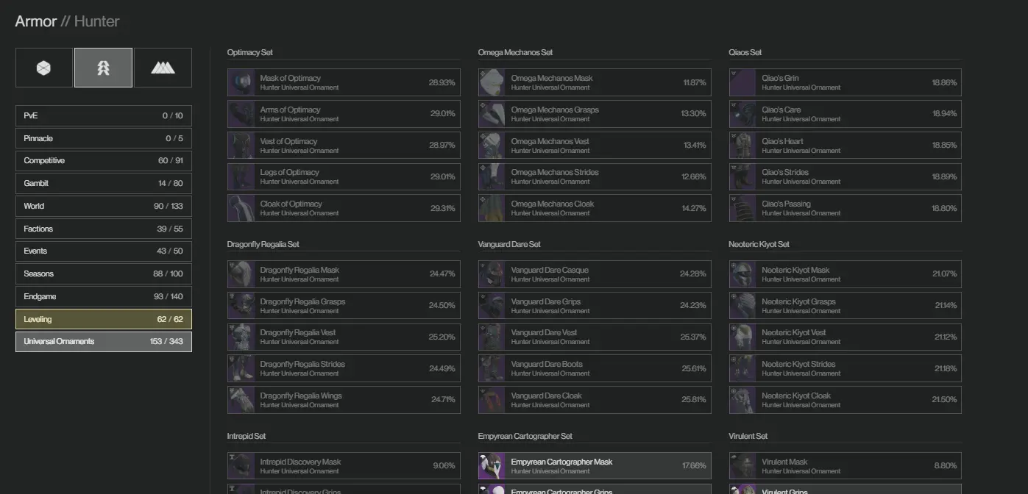
Task: Click the Vanguard Dare Casque icon
Action: pos(492,274)
